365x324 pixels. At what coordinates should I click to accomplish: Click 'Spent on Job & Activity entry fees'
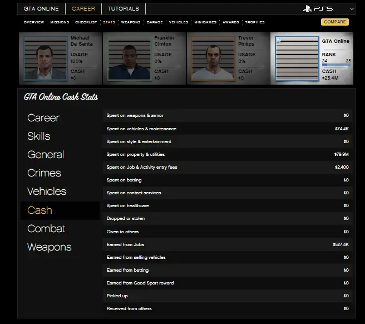pyautogui.click(x=228, y=167)
